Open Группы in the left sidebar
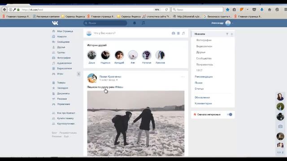The width and height of the screenshot is (287, 161). pyautogui.click(x=61, y=52)
